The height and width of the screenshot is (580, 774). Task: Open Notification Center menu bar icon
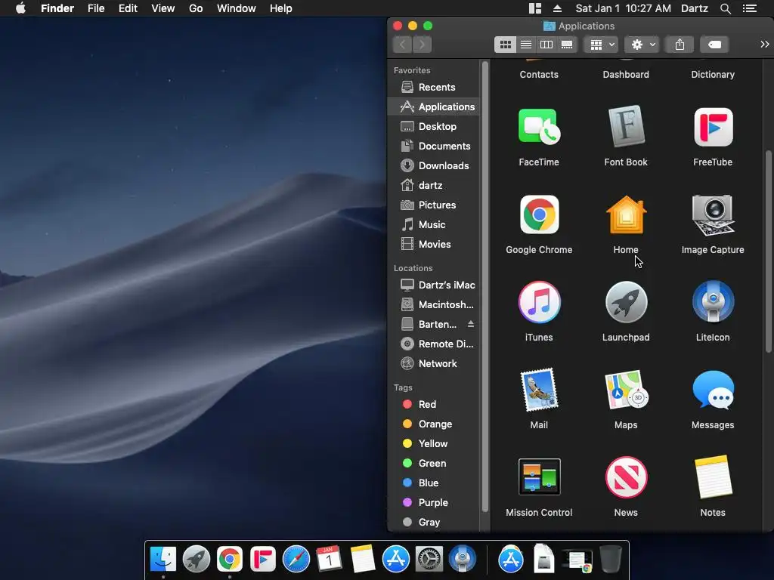click(750, 8)
